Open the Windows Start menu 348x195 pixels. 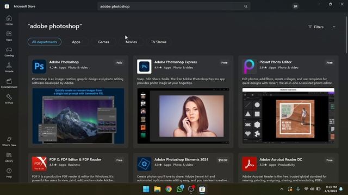(x=146, y=189)
